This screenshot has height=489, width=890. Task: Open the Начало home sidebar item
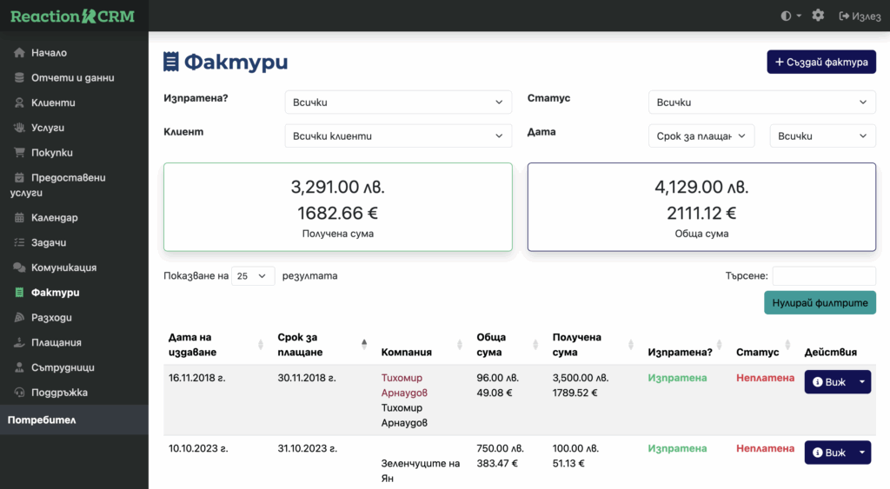(x=49, y=53)
